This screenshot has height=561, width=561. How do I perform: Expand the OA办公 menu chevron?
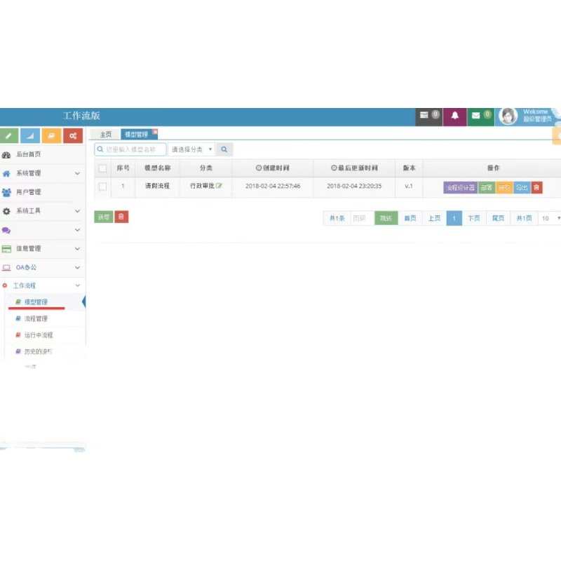pos(77,268)
